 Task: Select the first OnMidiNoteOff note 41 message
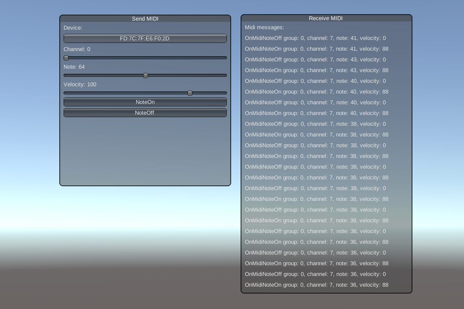[x=315, y=38]
